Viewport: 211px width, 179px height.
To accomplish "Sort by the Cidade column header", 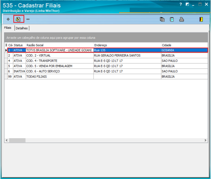I will tap(185, 45).
